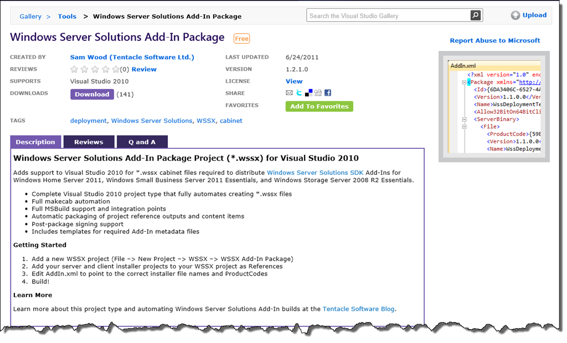Share on Digg using the Digg icon
The width and height of the screenshot is (567, 343).
click(318, 93)
